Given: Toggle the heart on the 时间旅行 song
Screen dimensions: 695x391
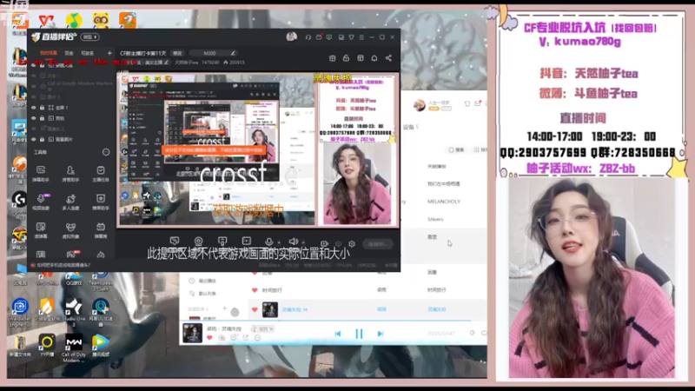Looking at the screenshot, I should [255, 290].
